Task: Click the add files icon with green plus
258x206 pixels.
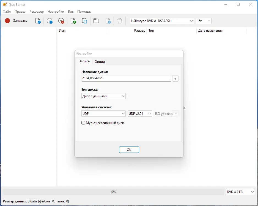Action: pos(73,21)
